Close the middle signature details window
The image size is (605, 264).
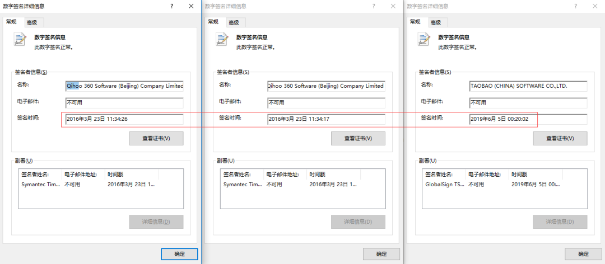[393, 6]
